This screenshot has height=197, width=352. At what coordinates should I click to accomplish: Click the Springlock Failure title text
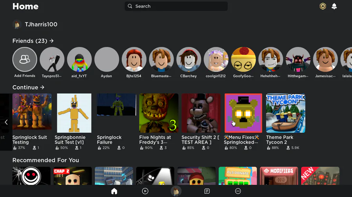pyautogui.click(x=109, y=140)
